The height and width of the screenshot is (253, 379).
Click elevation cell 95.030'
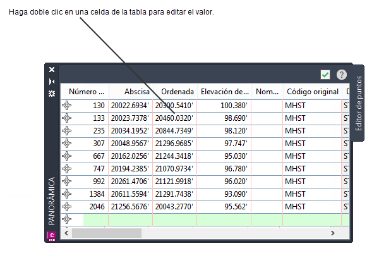224,156
